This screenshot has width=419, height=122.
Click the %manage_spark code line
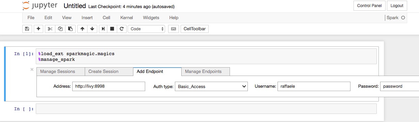56,59
